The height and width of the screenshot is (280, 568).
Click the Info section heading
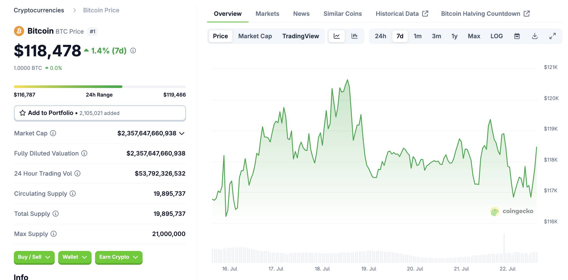click(21, 277)
